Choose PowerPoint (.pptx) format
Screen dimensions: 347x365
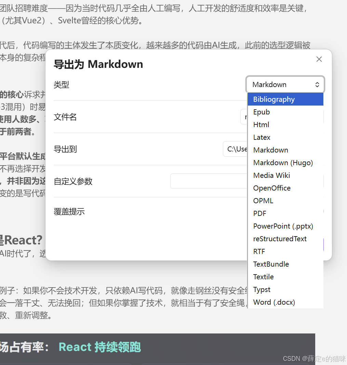(x=285, y=226)
